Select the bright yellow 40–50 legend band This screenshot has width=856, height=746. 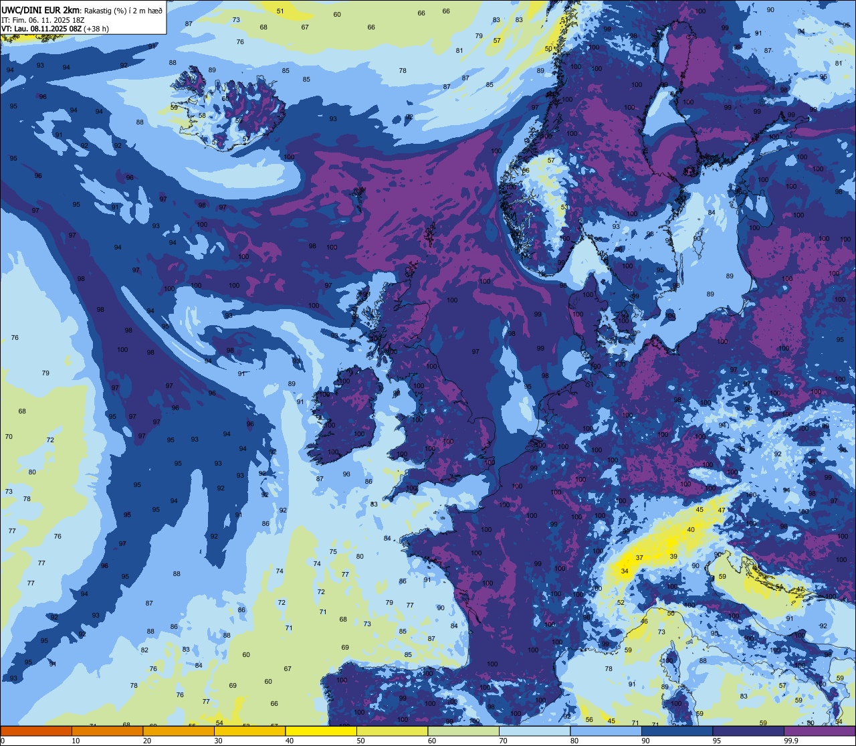(321, 731)
